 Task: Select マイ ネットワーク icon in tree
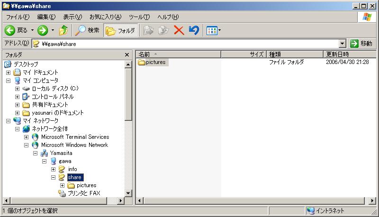[17, 121]
